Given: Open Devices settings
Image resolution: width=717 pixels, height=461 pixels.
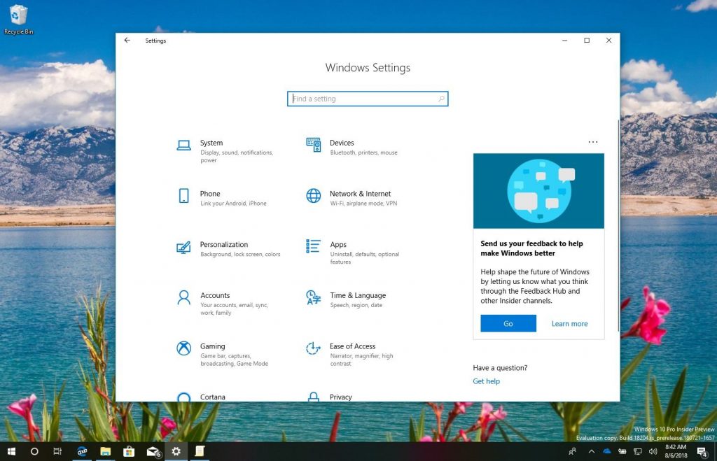Looking at the screenshot, I should [x=342, y=143].
